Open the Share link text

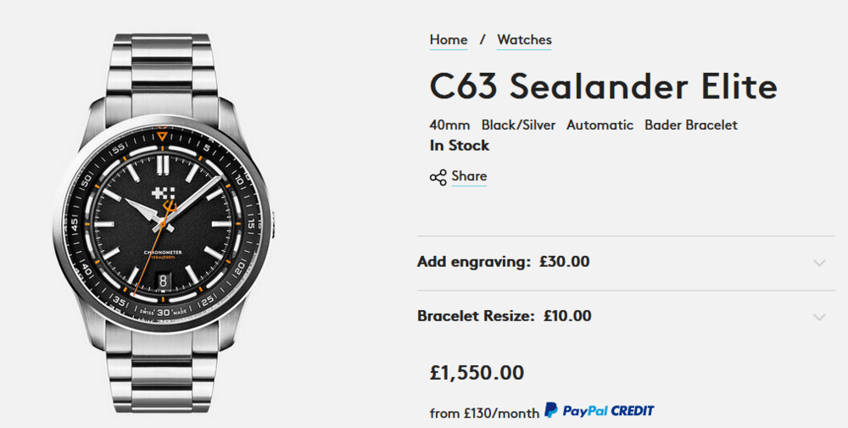(469, 176)
